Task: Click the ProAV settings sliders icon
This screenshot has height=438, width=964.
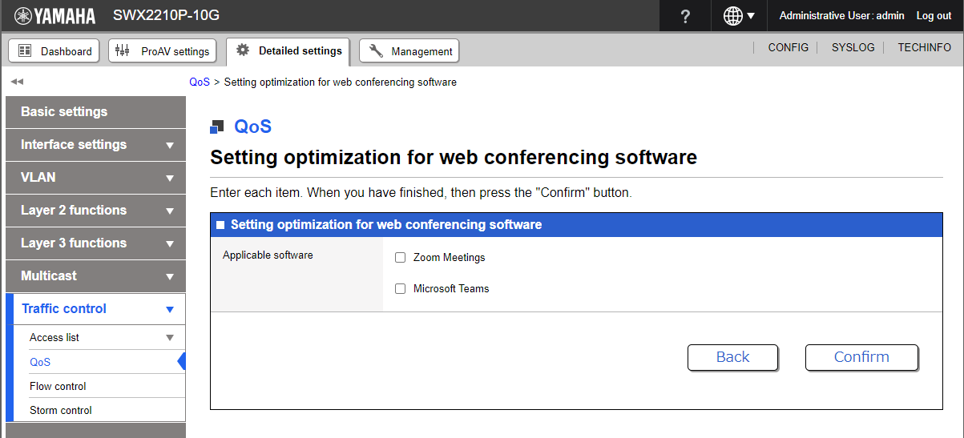Action: 123,50
